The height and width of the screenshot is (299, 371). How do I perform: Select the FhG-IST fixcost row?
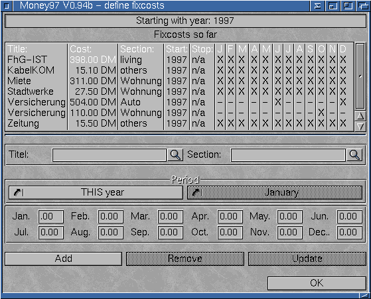(180, 60)
